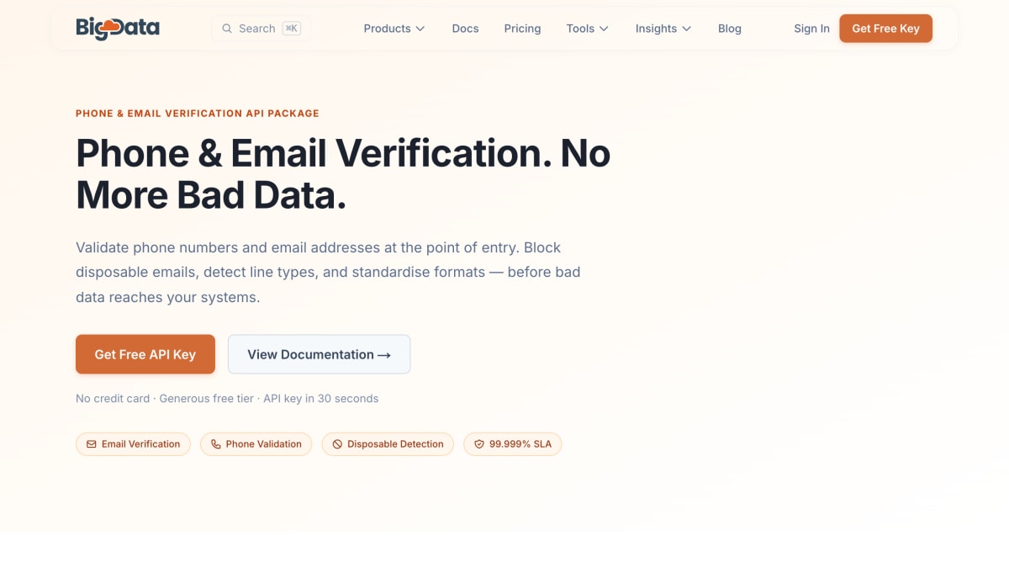Click the envelope icon in Email Verification badge
This screenshot has width=1009, height=568.
[92, 444]
